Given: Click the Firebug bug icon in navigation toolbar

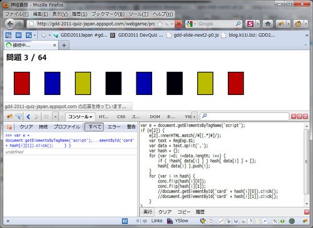Looking at the screenshot, I should 281,24.
